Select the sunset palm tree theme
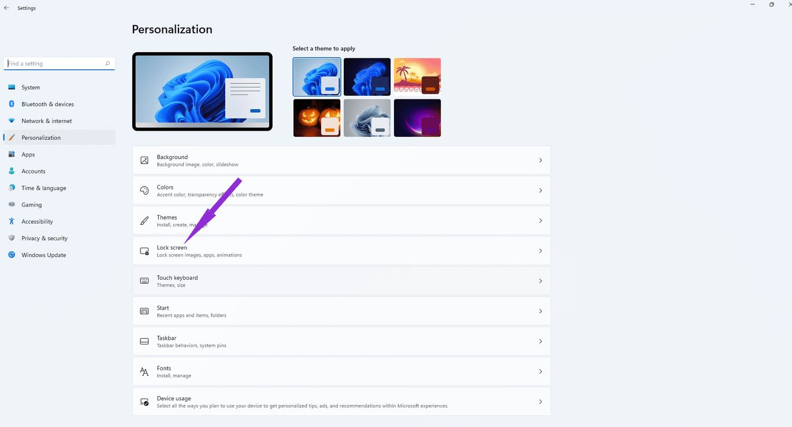This screenshot has height=427, width=792. click(418, 77)
